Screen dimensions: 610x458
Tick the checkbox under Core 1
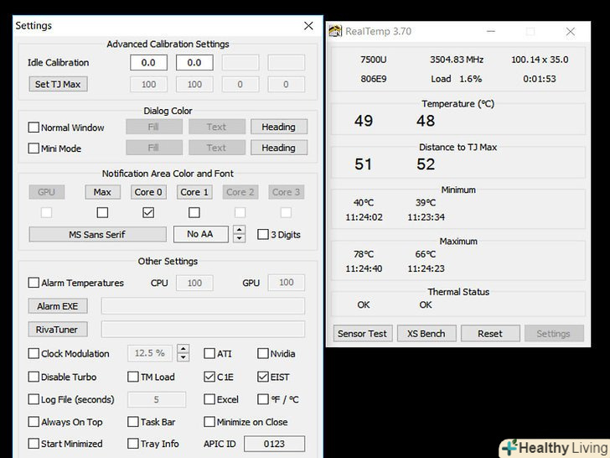pyautogui.click(x=194, y=213)
